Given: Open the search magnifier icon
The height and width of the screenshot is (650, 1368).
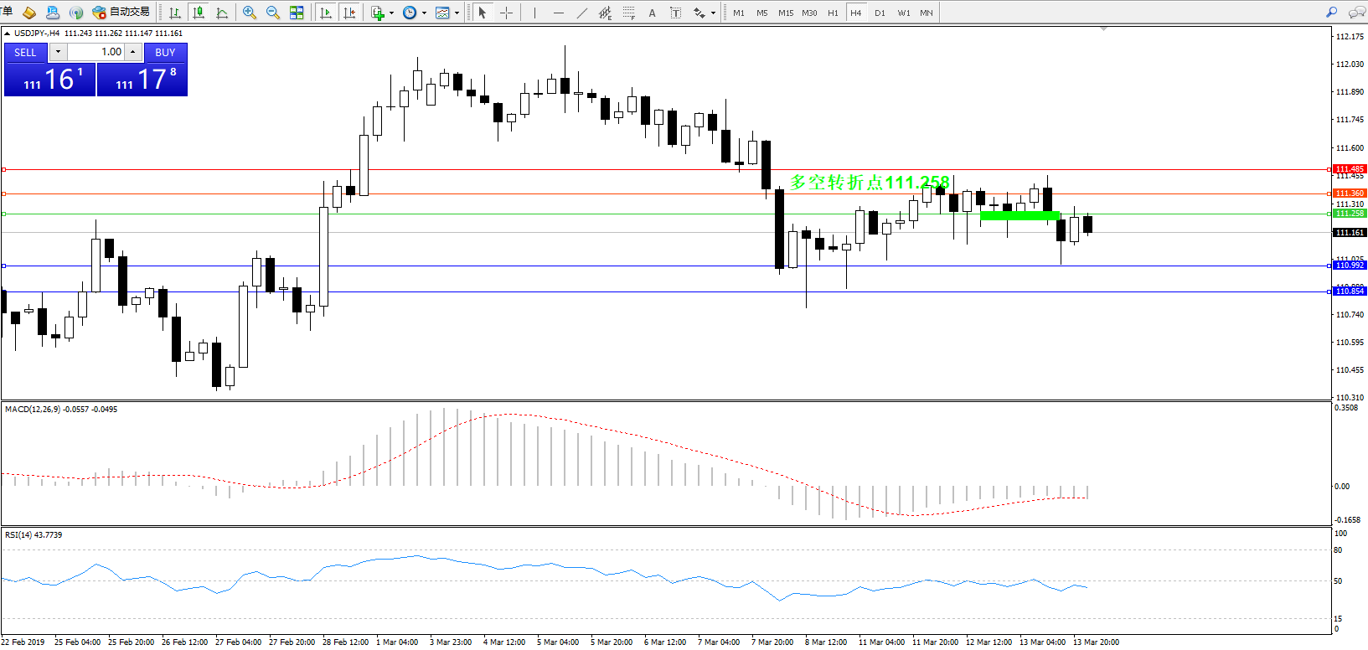Looking at the screenshot, I should [1331, 13].
